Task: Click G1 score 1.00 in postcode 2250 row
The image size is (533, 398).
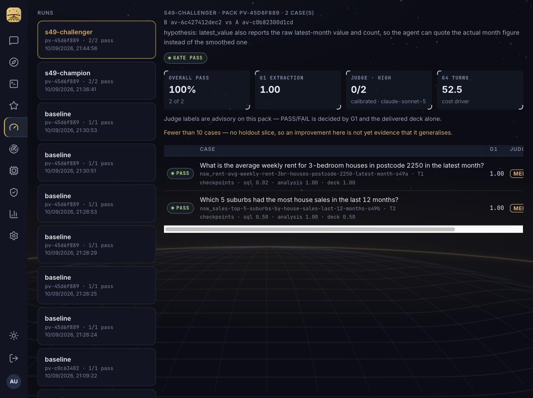Action: [497, 173]
